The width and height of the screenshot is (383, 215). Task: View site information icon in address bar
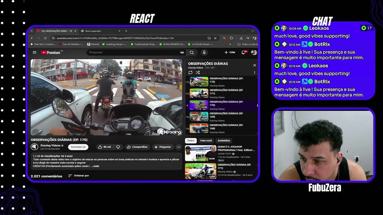pyautogui.click(x=53, y=38)
